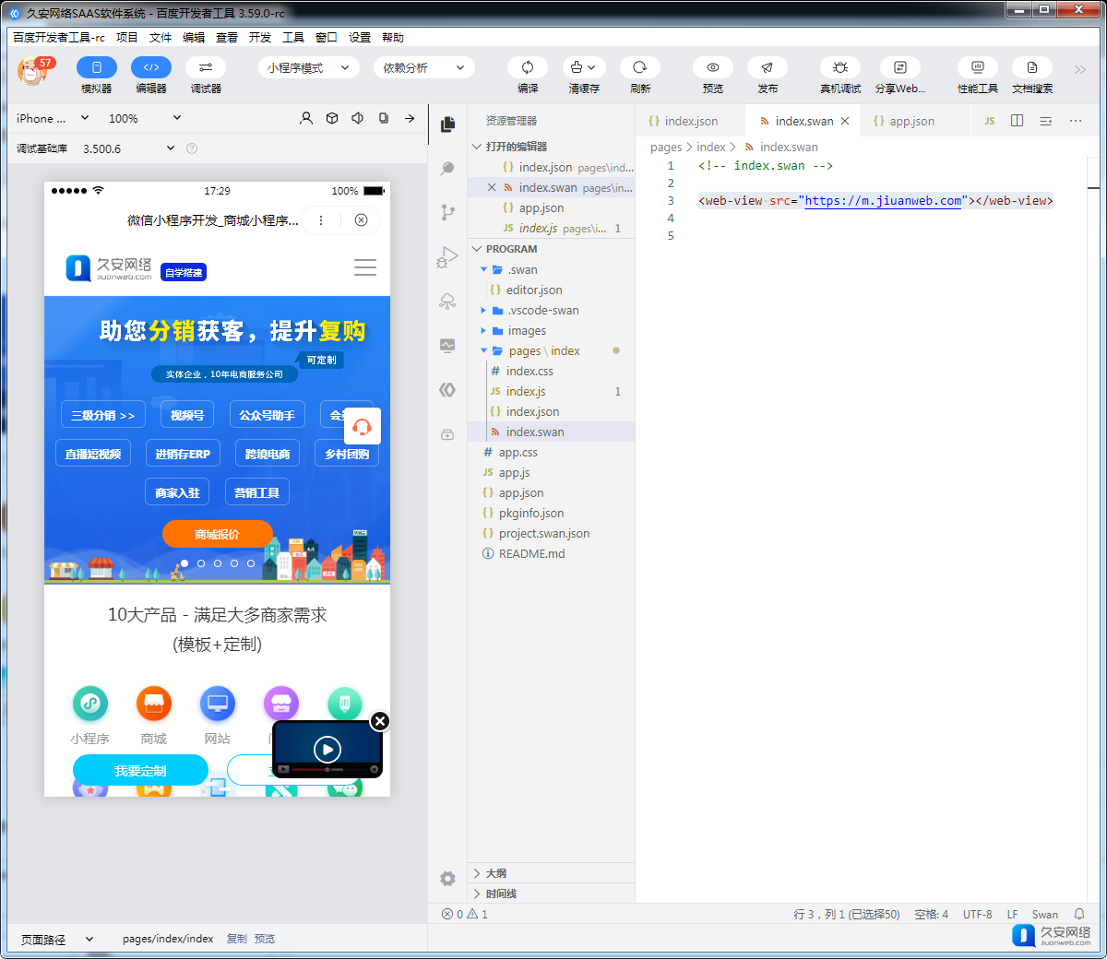Click the 刷新 refresh icon
The width and height of the screenshot is (1107, 959).
640,67
